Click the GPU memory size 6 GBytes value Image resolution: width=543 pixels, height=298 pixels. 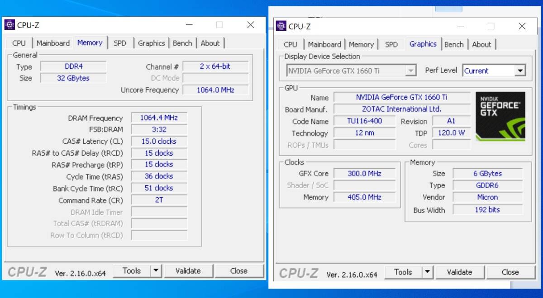[x=488, y=174]
